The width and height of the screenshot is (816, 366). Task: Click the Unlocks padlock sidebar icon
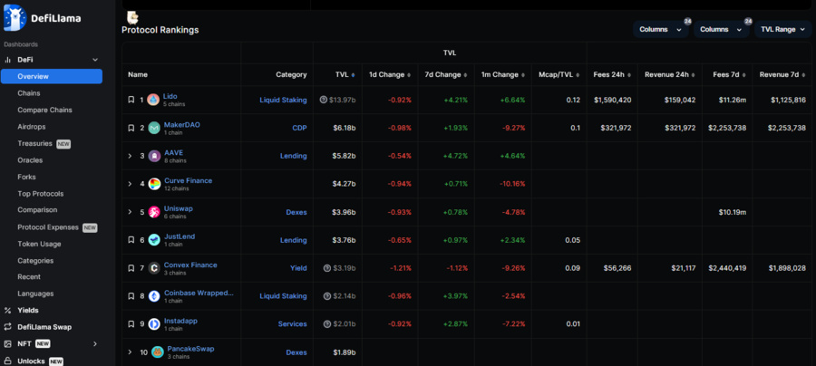8,361
